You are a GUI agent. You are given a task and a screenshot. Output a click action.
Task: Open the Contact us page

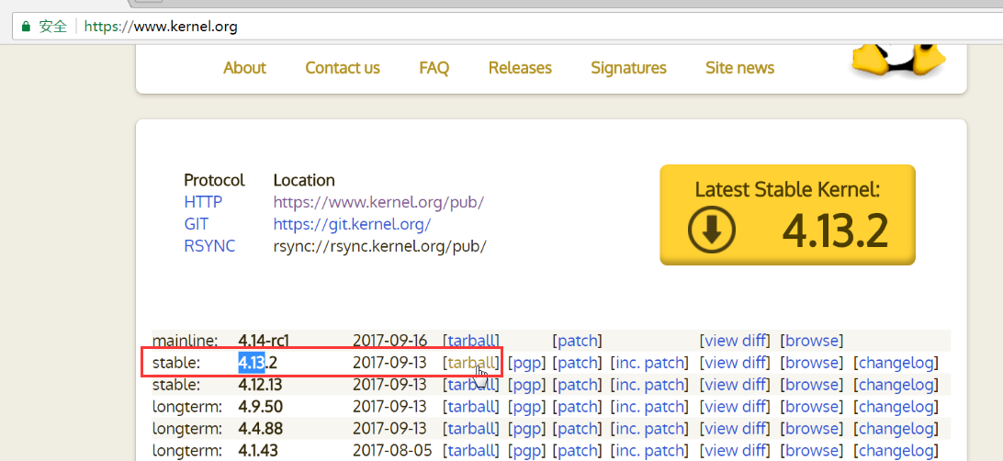[343, 68]
